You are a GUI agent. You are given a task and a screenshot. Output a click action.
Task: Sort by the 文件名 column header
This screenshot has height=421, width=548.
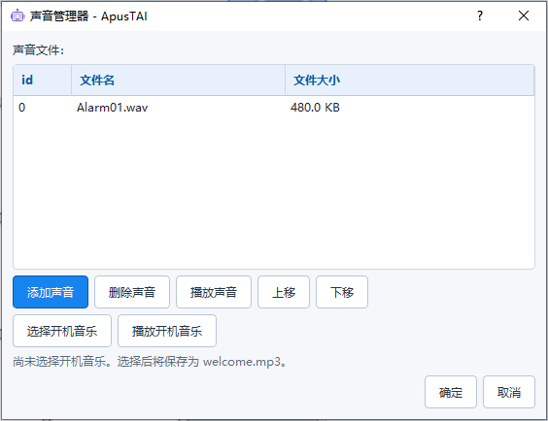178,80
